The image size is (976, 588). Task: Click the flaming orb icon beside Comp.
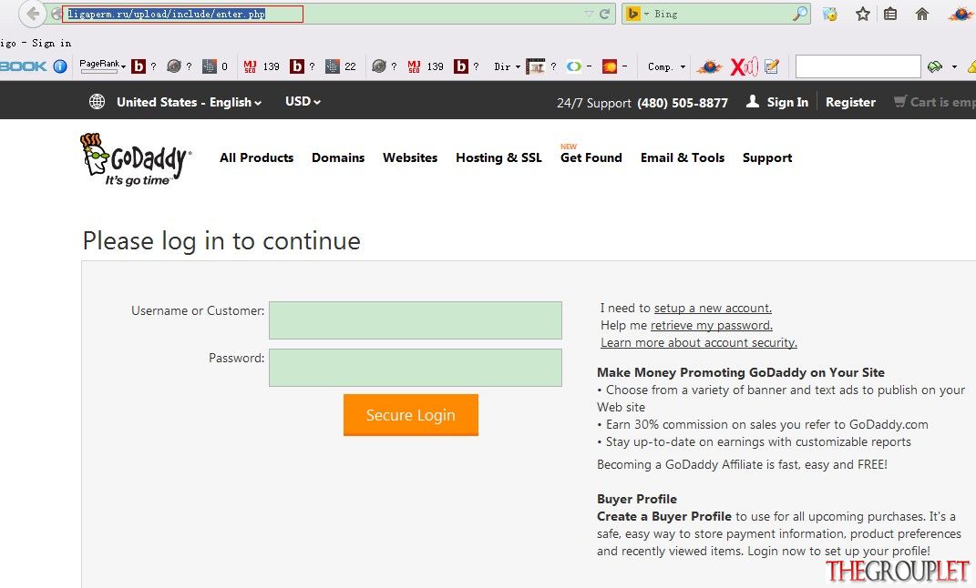click(709, 66)
